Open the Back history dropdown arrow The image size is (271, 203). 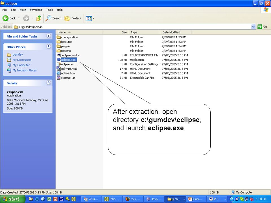click(x=19, y=18)
